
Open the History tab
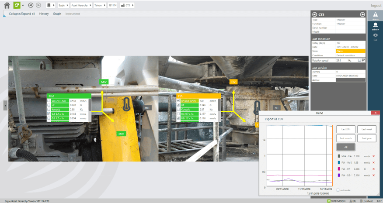pyautogui.click(x=44, y=14)
